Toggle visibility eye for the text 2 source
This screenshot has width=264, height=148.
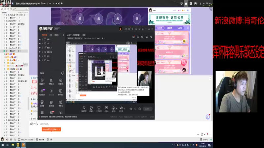click(40, 56)
